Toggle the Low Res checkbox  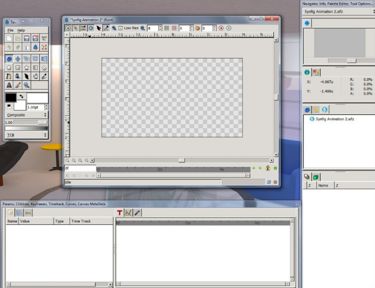pyautogui.click(x=121, y=28)
